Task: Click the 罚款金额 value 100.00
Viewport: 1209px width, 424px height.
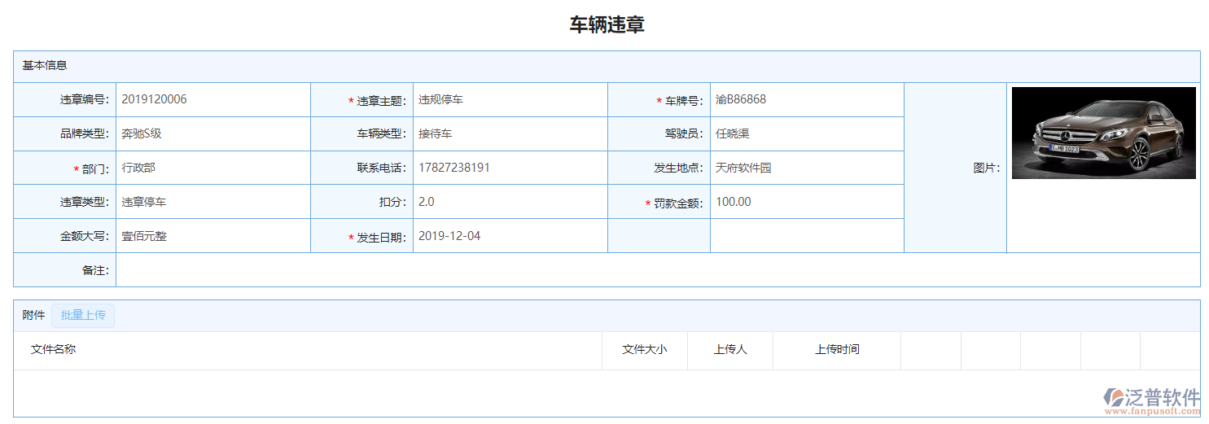Action: point(734,202)
